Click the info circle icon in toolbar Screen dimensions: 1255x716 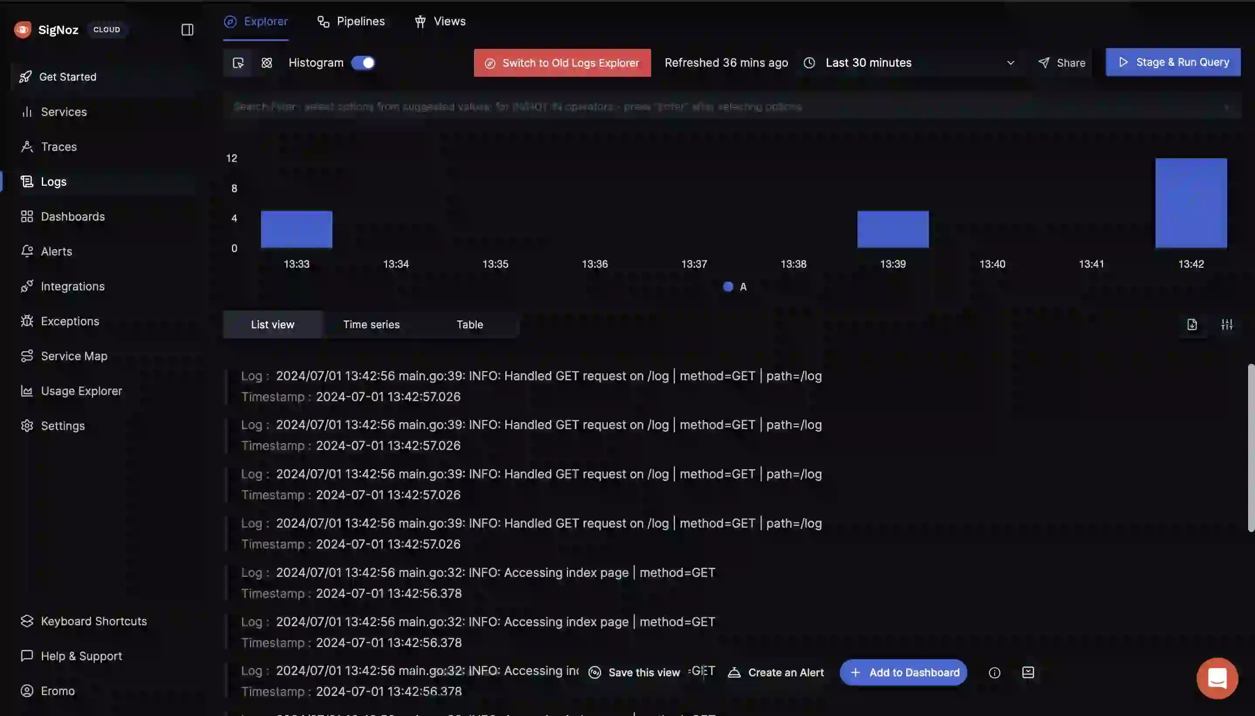[x=994, y=673]
